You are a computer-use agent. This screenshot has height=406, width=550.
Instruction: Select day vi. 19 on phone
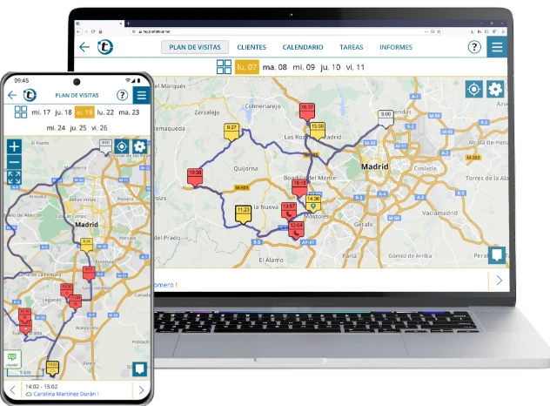click(84, 112)
